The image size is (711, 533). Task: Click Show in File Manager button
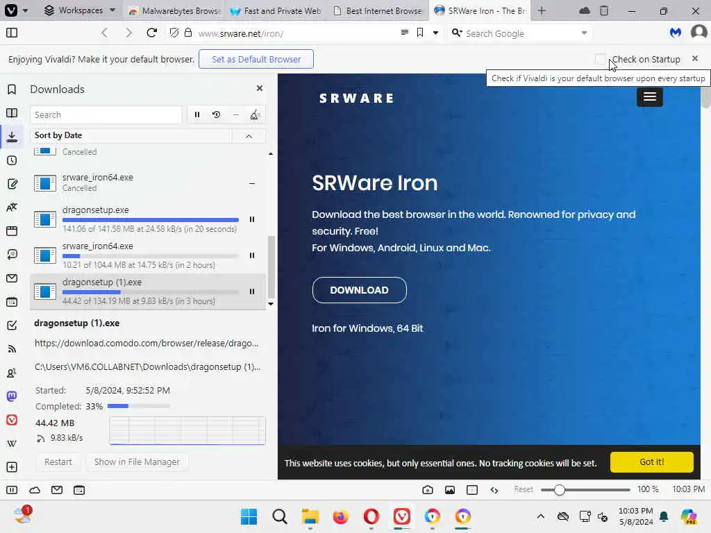(x=137, y=462)
